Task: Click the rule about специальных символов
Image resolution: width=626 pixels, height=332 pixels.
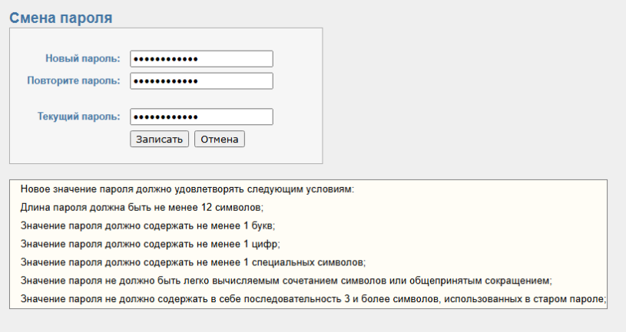Action: pos(193,263)
